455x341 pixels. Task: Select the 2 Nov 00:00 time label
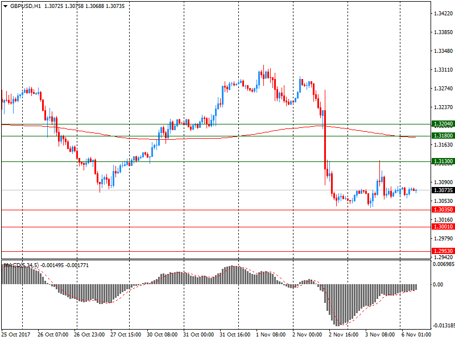point(307,335)
